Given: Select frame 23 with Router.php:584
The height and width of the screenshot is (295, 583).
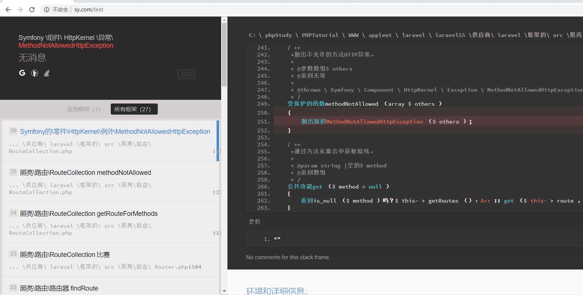Looking at the screenshot, I should 110,260.
